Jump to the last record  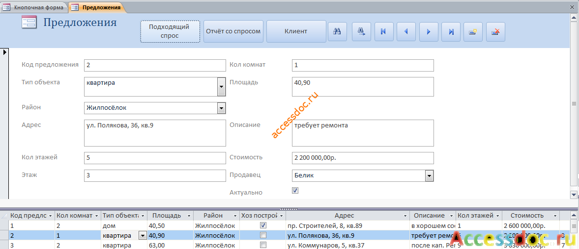(451, 31)
